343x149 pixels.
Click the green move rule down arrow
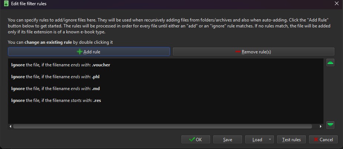(330, 125)
